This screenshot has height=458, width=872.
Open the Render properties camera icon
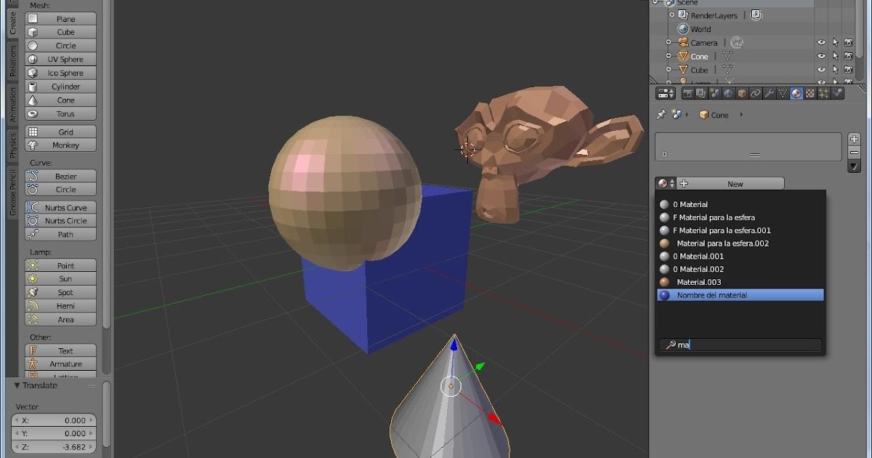[x=688, y=93]
